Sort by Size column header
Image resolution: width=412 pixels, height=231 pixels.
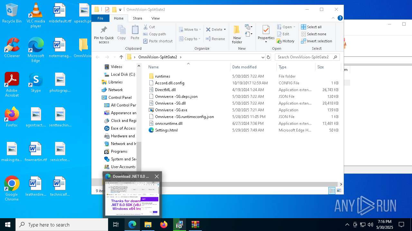pos(328,67)
